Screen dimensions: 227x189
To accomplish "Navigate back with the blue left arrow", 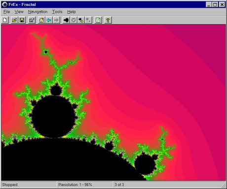I will 49,20.
